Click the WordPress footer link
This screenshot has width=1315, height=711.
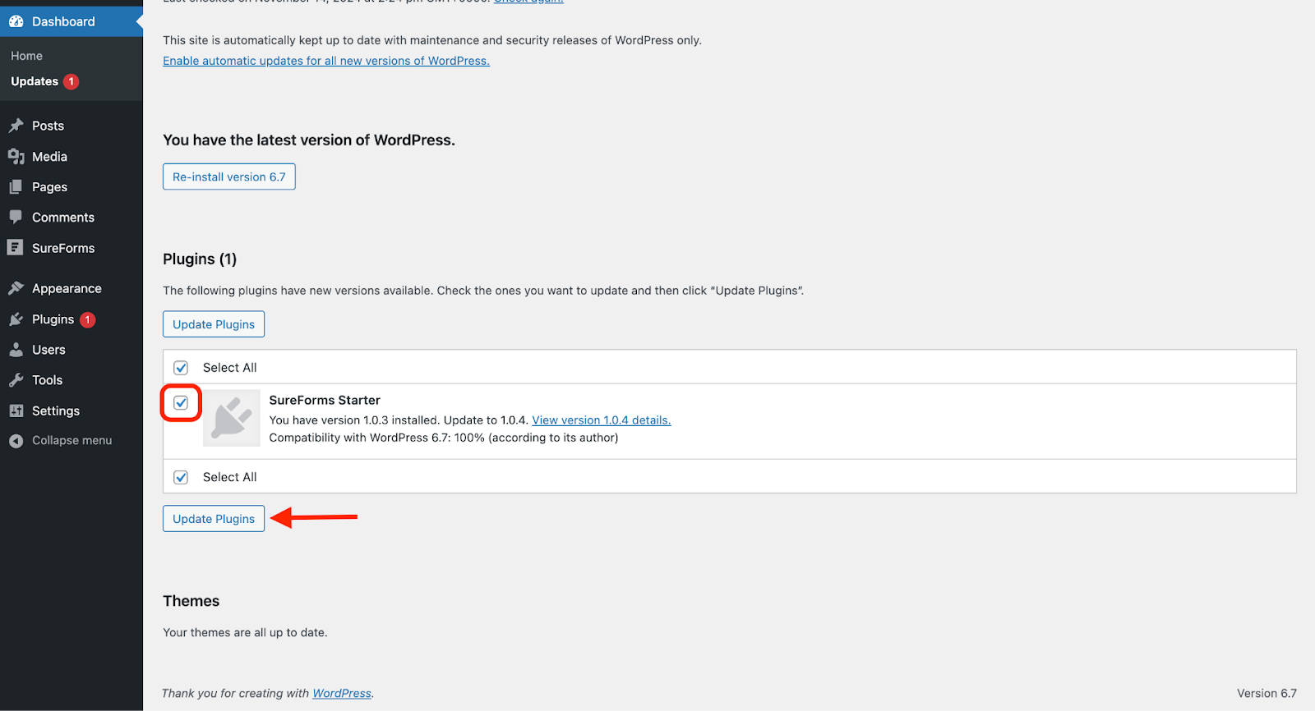coord(342,694)
